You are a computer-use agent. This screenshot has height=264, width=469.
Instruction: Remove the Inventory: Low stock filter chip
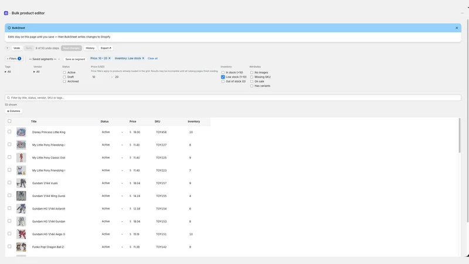click(x=143, y=58)
